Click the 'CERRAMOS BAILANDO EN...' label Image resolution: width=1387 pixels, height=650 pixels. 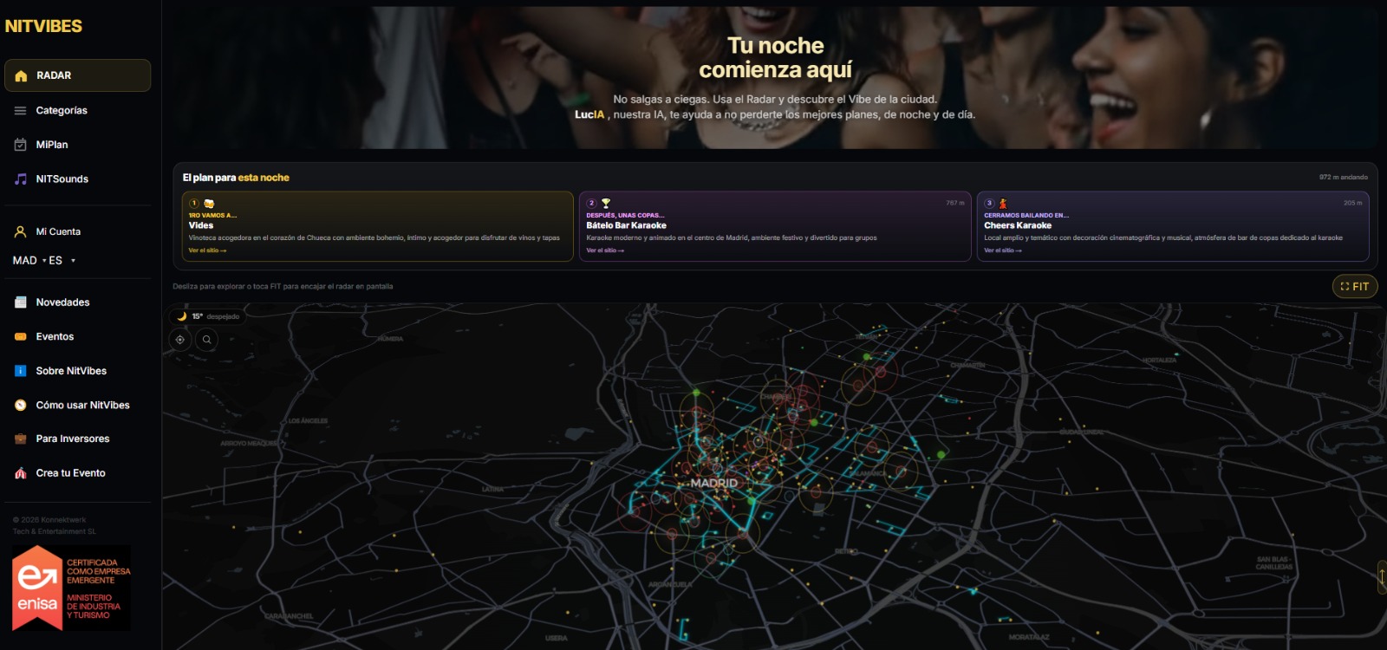pos(1026,215)
